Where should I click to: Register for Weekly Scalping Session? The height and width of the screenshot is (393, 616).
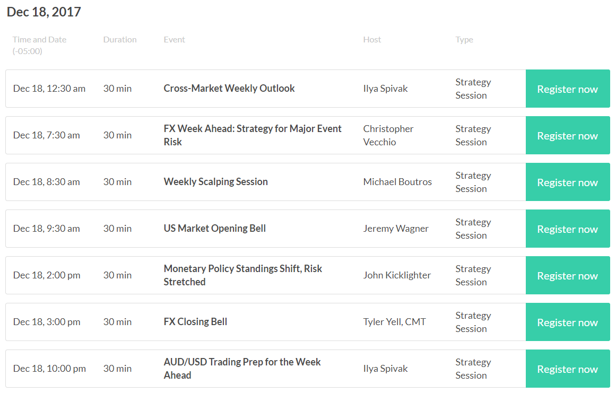568,182
